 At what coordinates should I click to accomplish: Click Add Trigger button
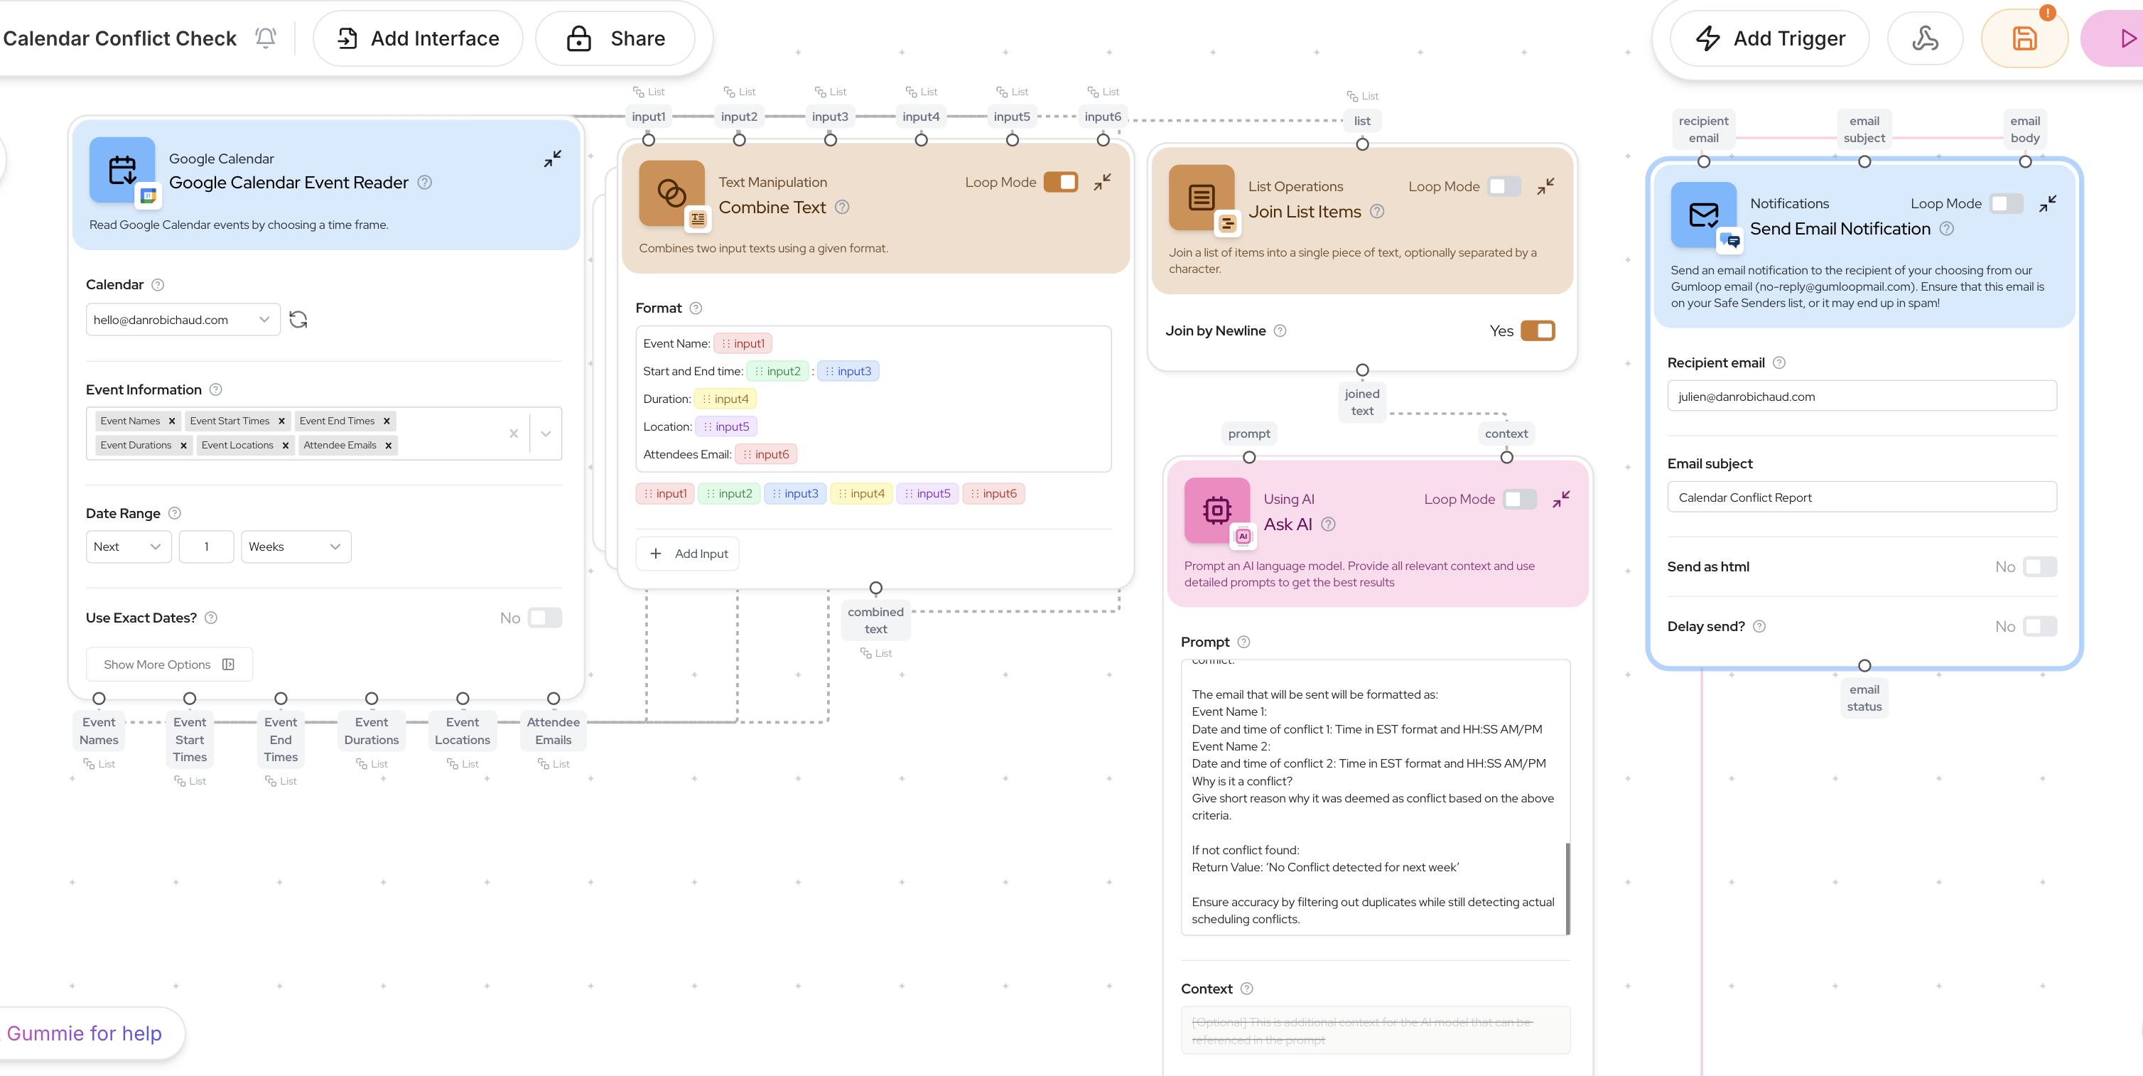click(1769, 38)
